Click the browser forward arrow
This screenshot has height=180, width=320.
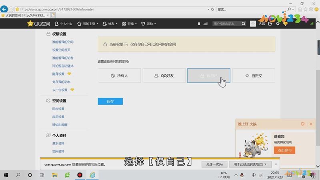(11, 9)
